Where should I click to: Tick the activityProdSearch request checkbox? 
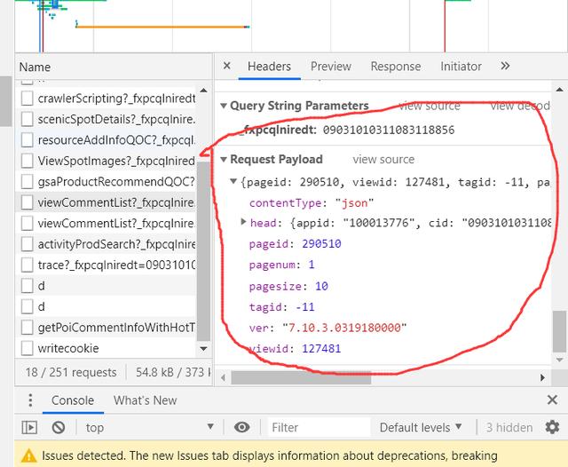point(28,244)
